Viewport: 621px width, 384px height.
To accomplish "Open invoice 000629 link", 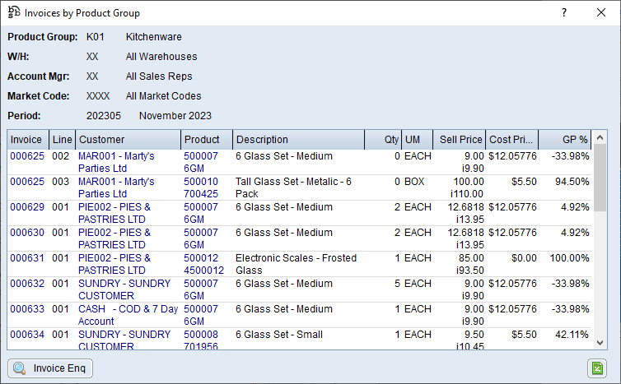I will (26, 207).
